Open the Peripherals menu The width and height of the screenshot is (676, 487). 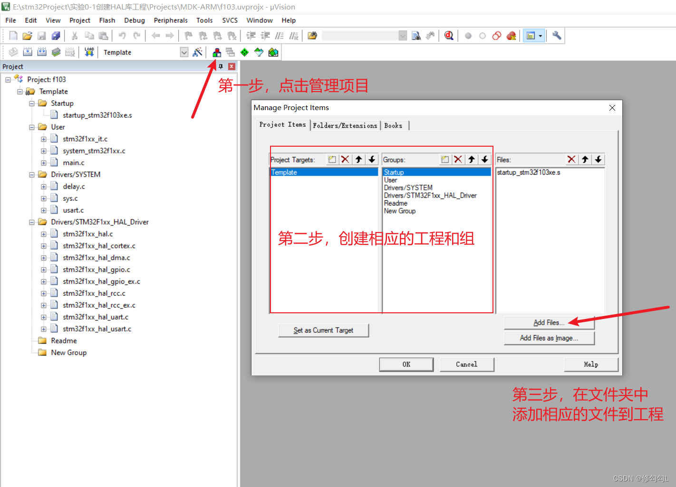171,20
